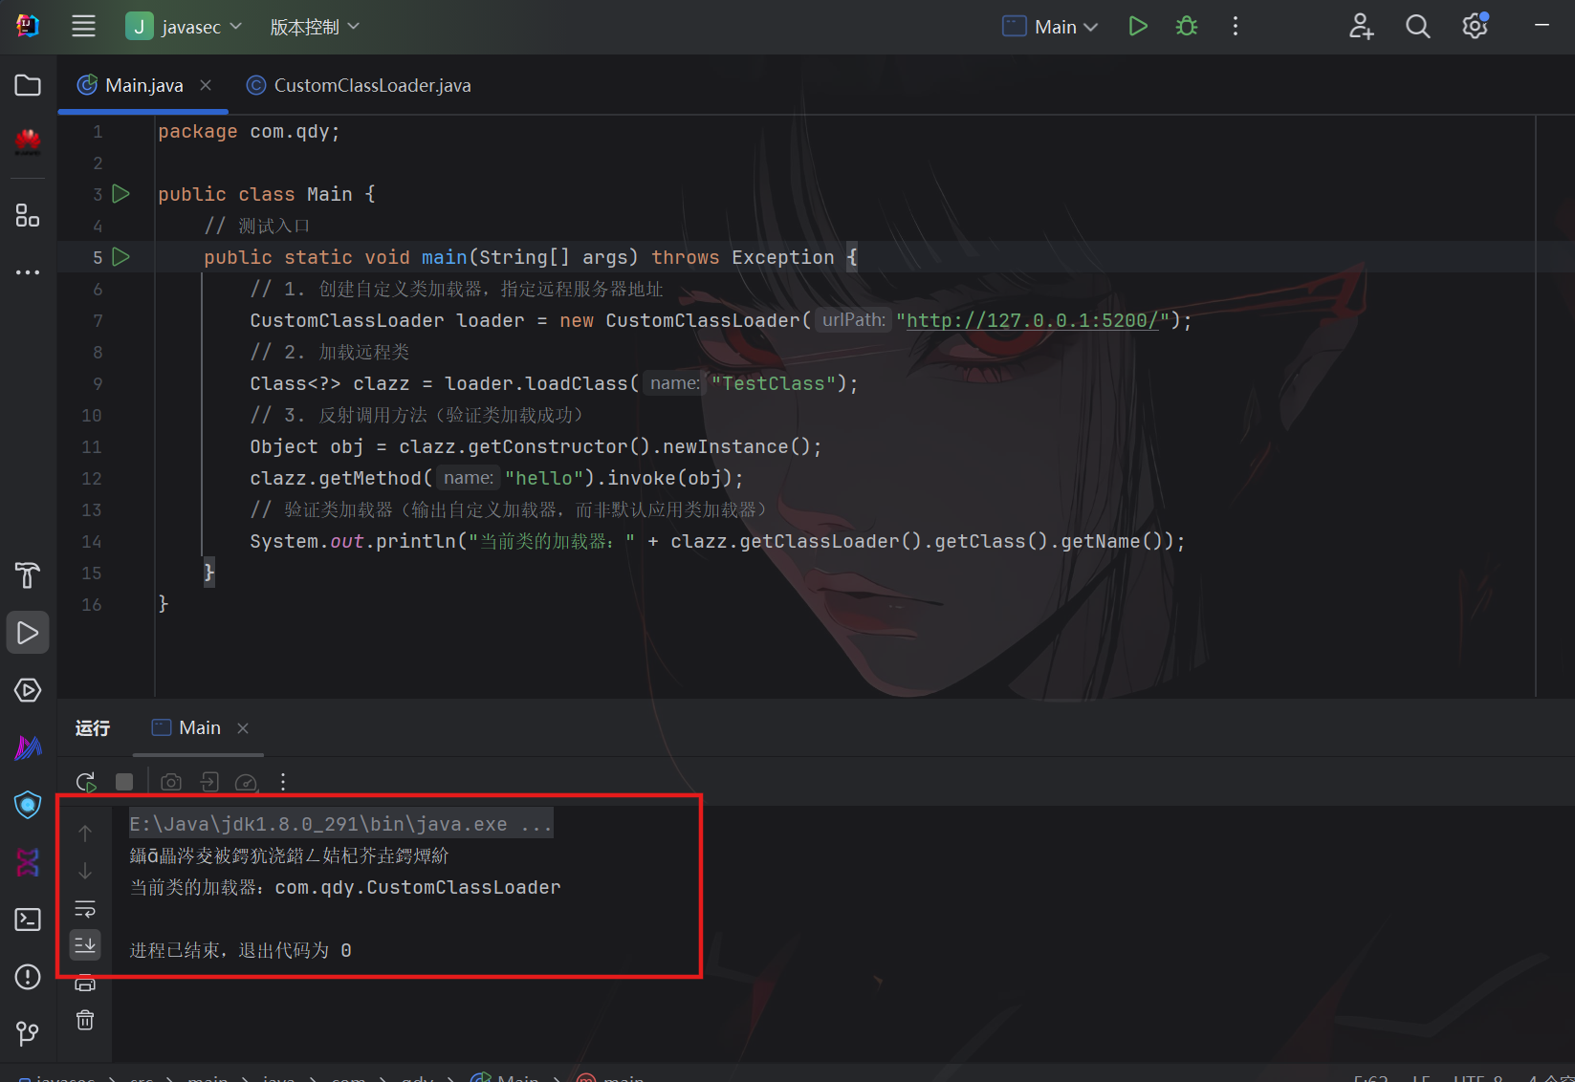The width and height of the screenshot is (1575, 1082).
Task: Toggle soft-wrap for console output
Action: pyautogui.click(x=85, y=908)
